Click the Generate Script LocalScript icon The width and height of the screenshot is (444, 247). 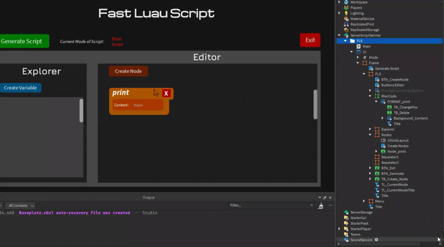click(x=371, y=68)
